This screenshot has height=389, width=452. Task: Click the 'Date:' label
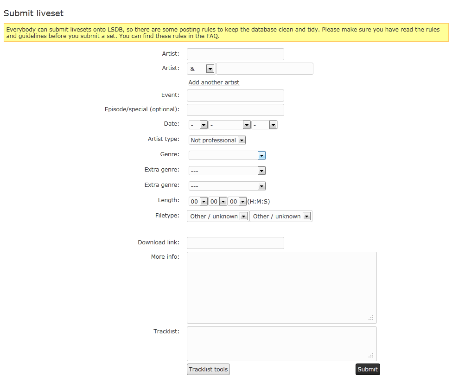[172, 124]
